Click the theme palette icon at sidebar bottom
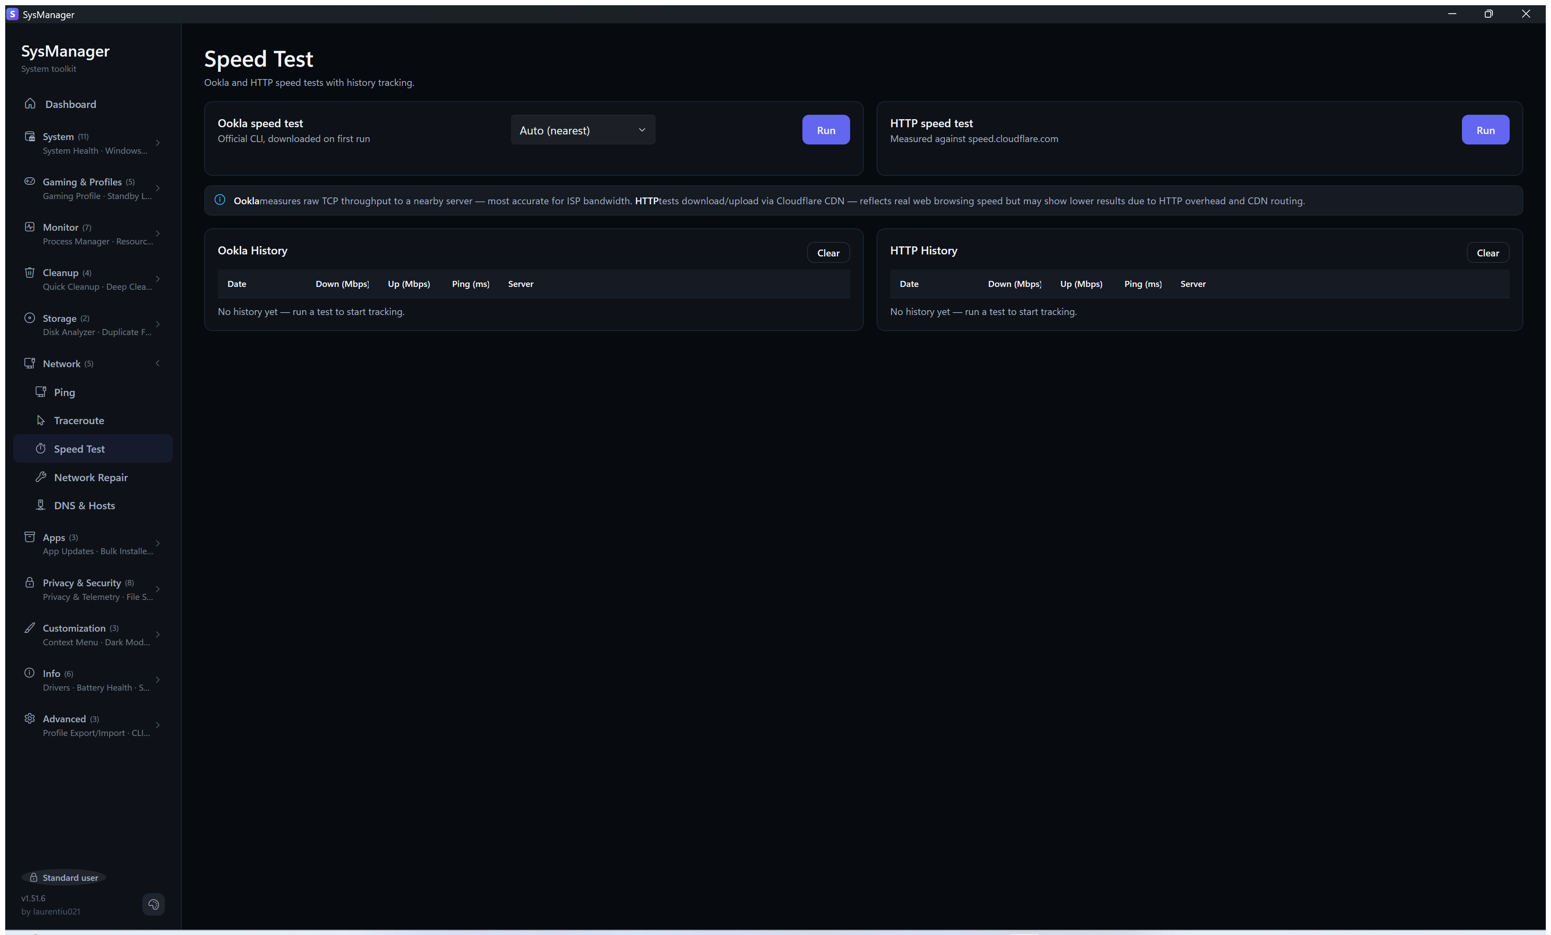1551x935 pixels. 154,905
